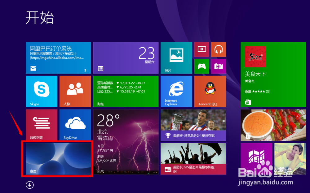Launch Internet Explorer from its tile
This screenshot has width=310, height=193.
coord(176,91)
